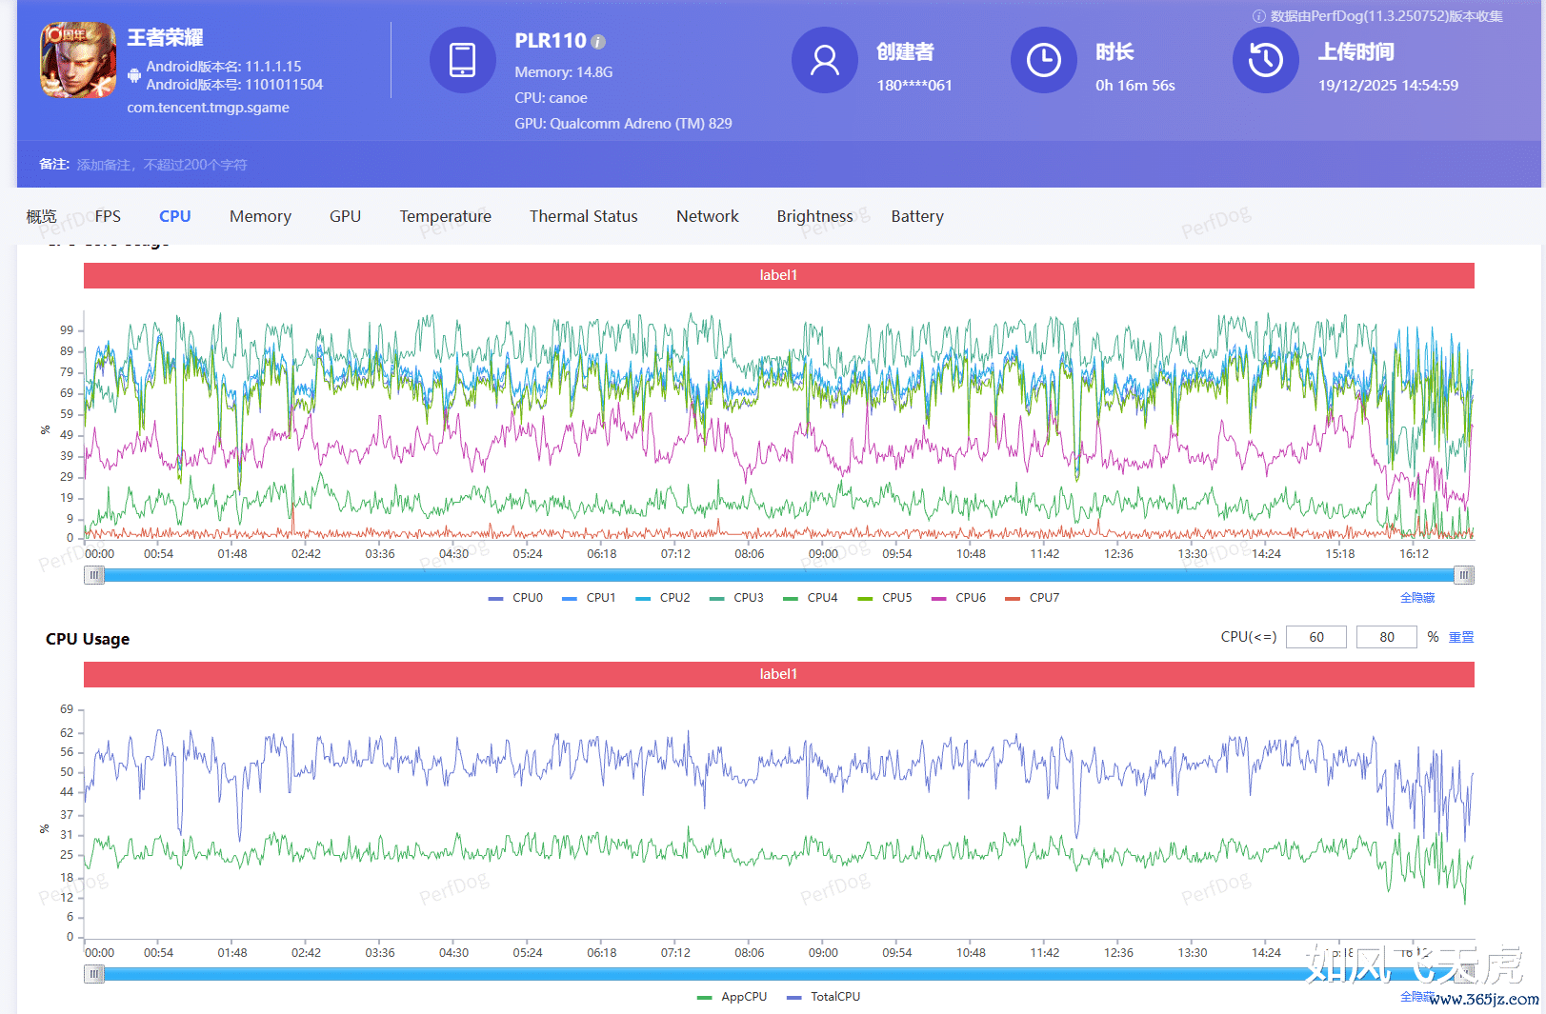Switch to the Memory tab
This screenshot has width=1546, height=1014.
point(260,216)
